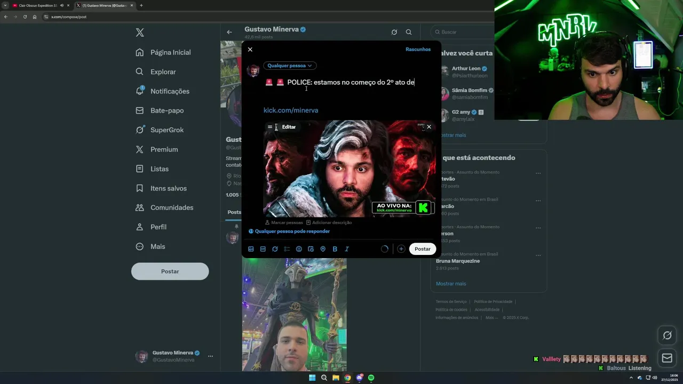
Task: Click the Buscar search field
Action: point(463,32)
